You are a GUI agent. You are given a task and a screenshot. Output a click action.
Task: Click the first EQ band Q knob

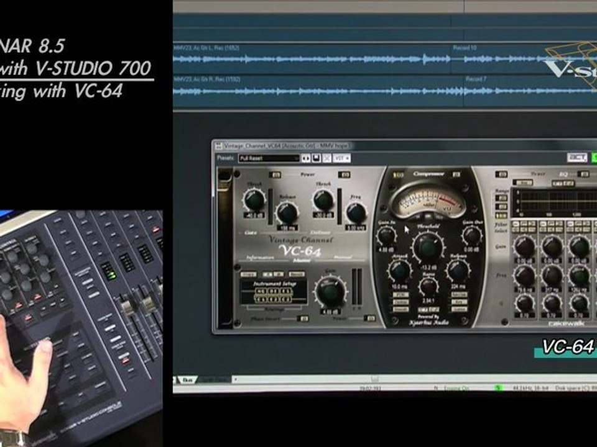pyautogui.click(x=525, y=304)
